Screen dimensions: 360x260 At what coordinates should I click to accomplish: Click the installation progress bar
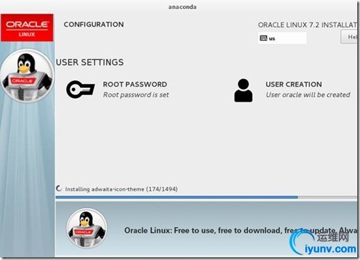206,197
